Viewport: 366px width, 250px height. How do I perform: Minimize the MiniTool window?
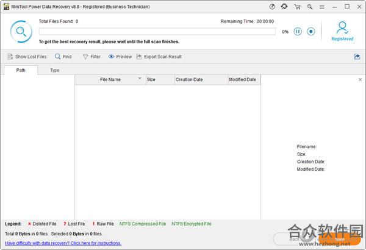(x=334, y=7)
